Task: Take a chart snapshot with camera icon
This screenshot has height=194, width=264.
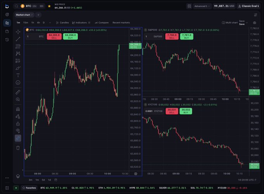Action: click(x=255, y=23)
